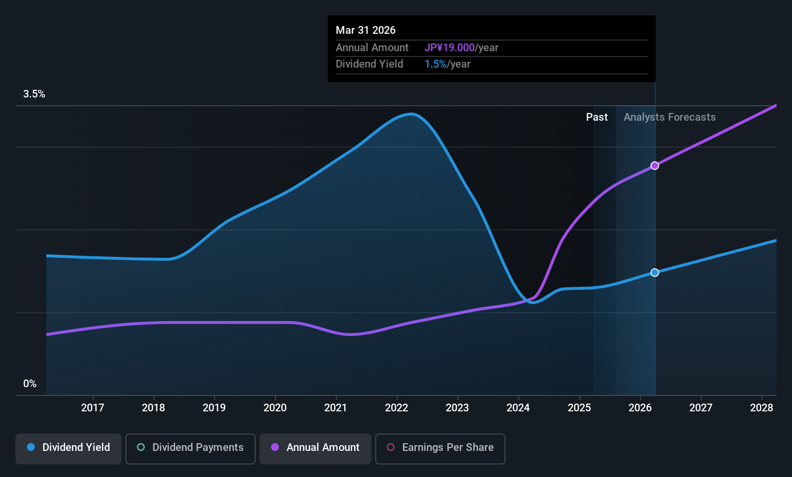Image resolution: width=792 pixels, height=477 pixels.
Task: Click the 2022 x-axis year label
Action: (x=396, y=408)
